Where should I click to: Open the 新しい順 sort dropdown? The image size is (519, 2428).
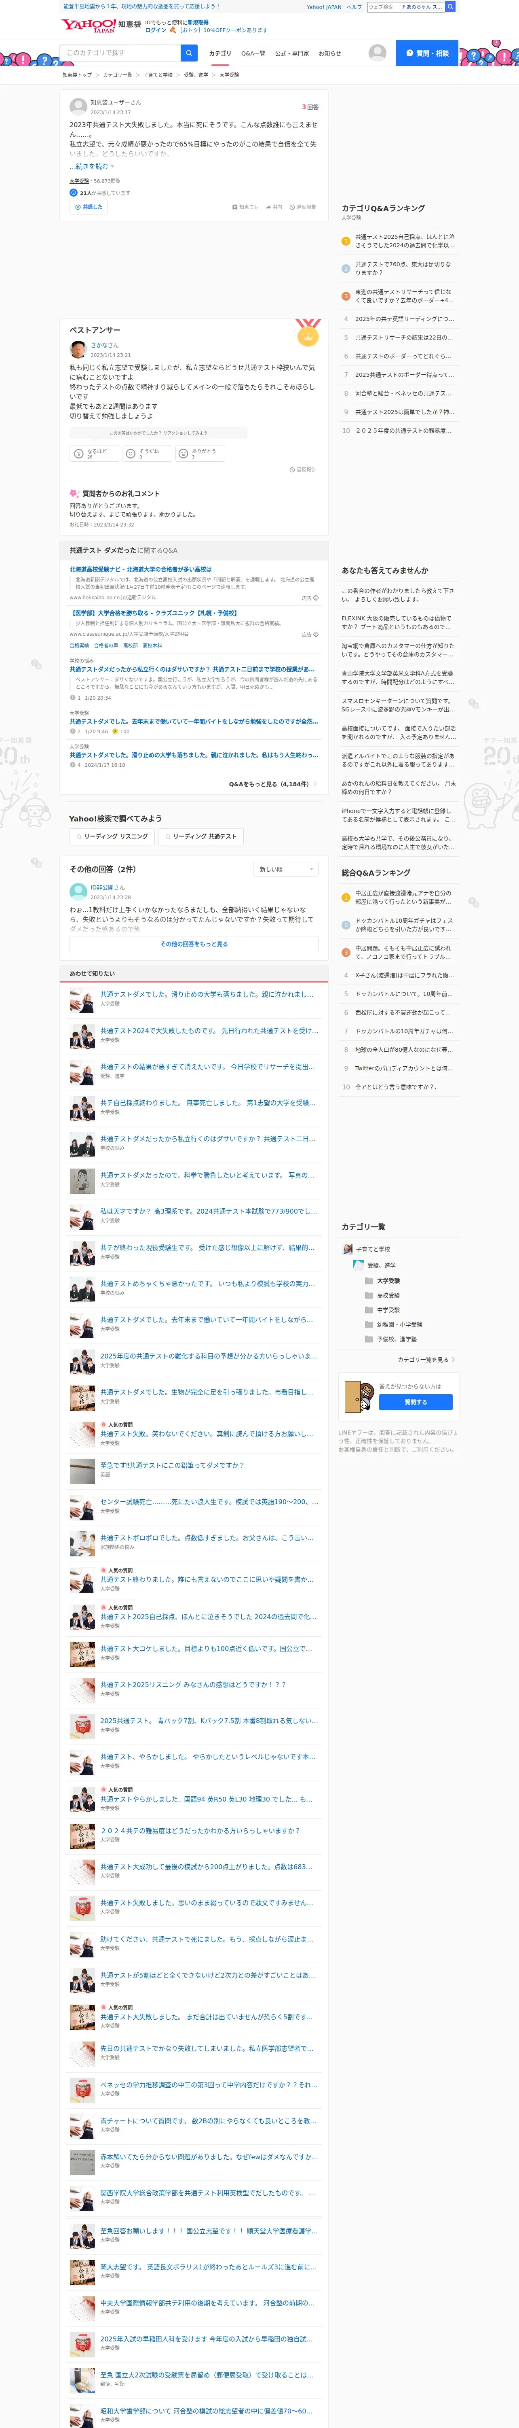coord(285,869)
